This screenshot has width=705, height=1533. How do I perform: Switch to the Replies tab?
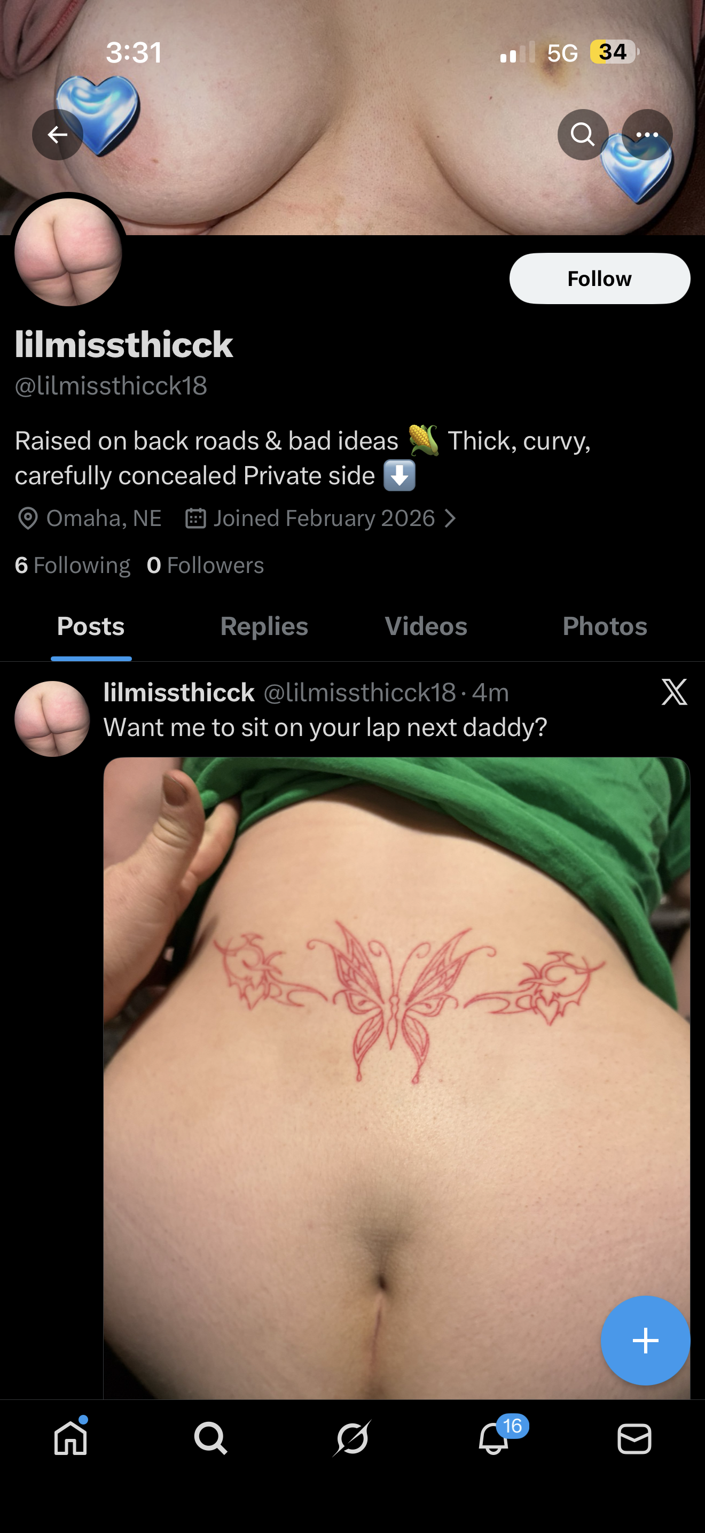click(x=264, y=626)
